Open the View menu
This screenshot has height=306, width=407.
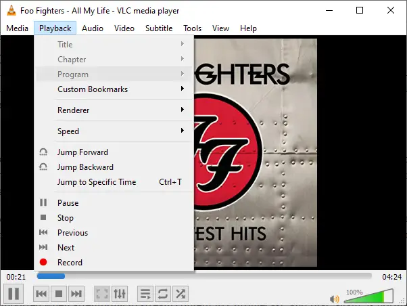(220, 28)
